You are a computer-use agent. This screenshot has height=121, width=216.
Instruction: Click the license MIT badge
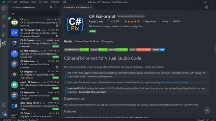158,50
